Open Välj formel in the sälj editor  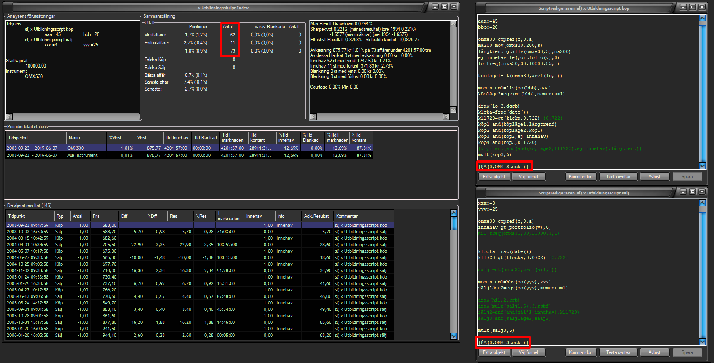528,352
